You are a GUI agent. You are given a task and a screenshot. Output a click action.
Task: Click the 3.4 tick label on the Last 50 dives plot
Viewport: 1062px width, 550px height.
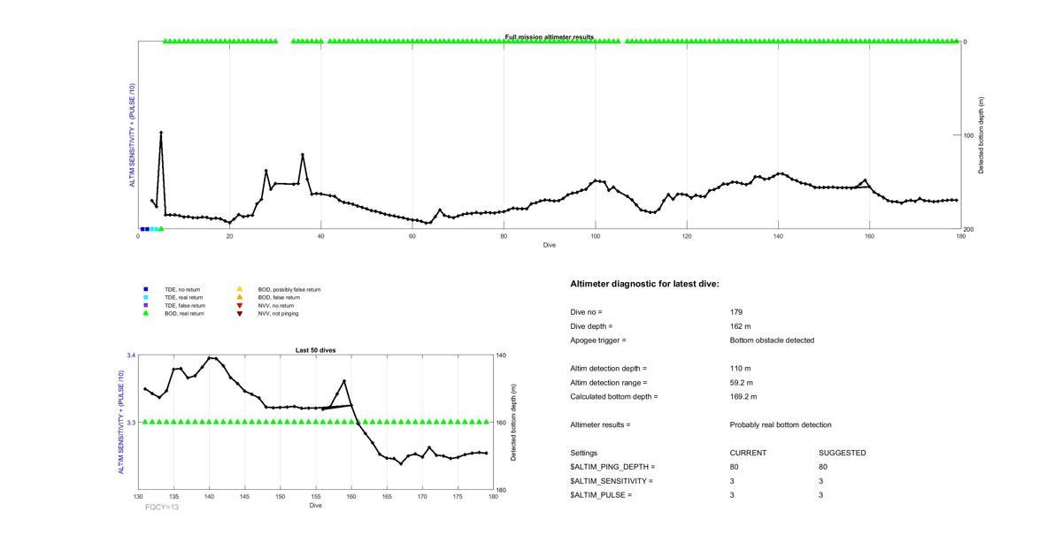(x=131, y=355)
